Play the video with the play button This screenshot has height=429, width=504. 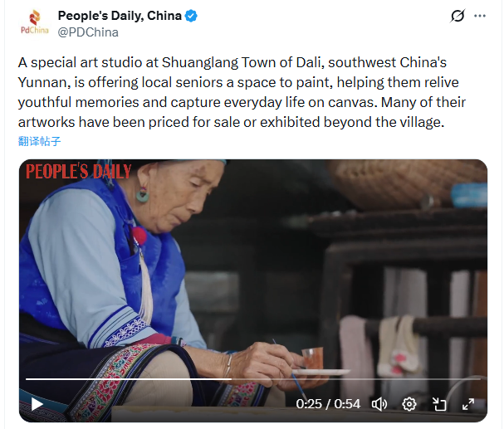click(37, 404)
